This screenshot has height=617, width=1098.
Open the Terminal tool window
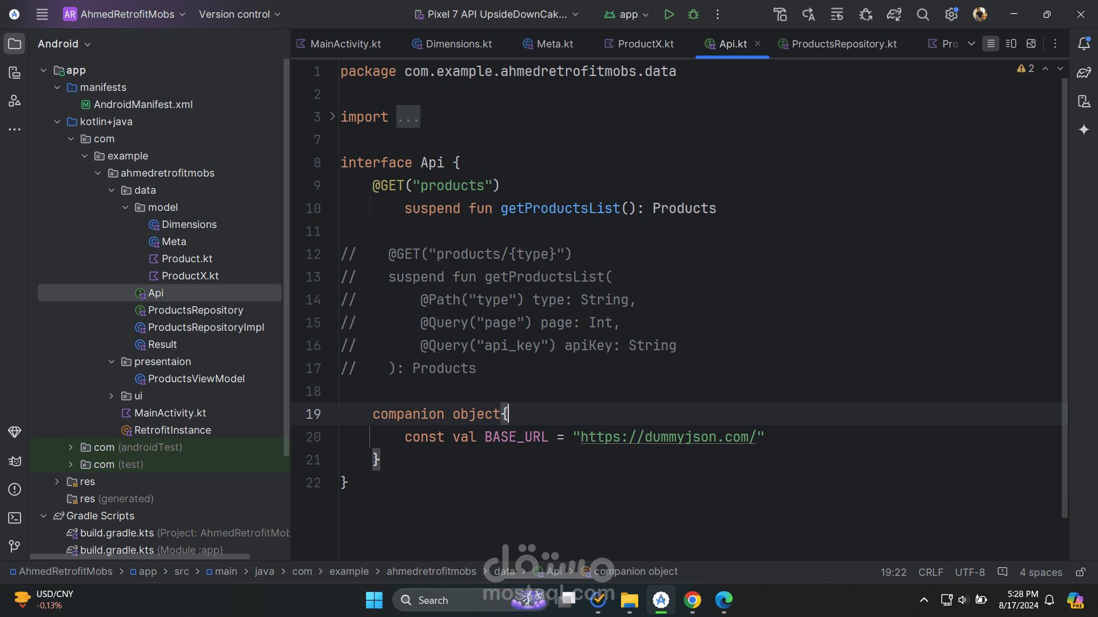(15, 518)
